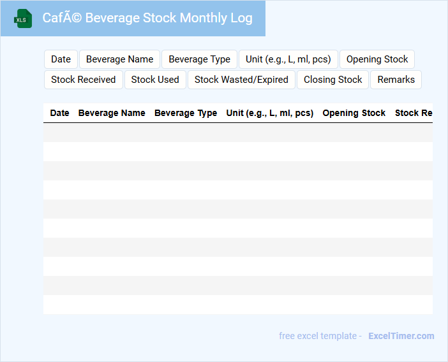
Task: Click the Beverage Type tag
Action: (x=199, y=59)
